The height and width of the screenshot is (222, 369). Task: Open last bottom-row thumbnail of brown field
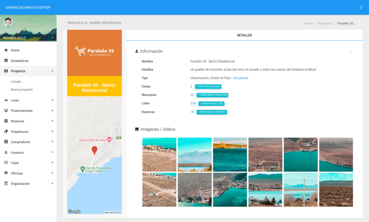pyautogui.click(x=336, y=189)
